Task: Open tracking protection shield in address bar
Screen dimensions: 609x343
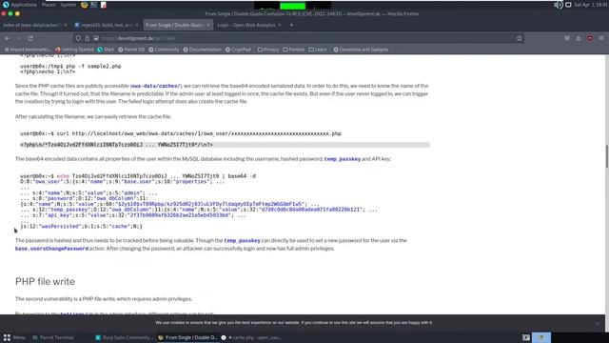Action: [x=78, y=38]
